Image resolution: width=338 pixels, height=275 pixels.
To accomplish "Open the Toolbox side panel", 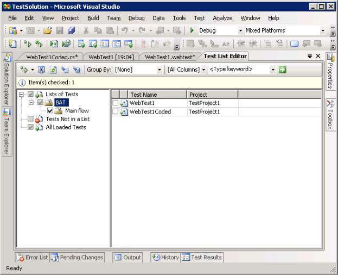I will point(330,115).
